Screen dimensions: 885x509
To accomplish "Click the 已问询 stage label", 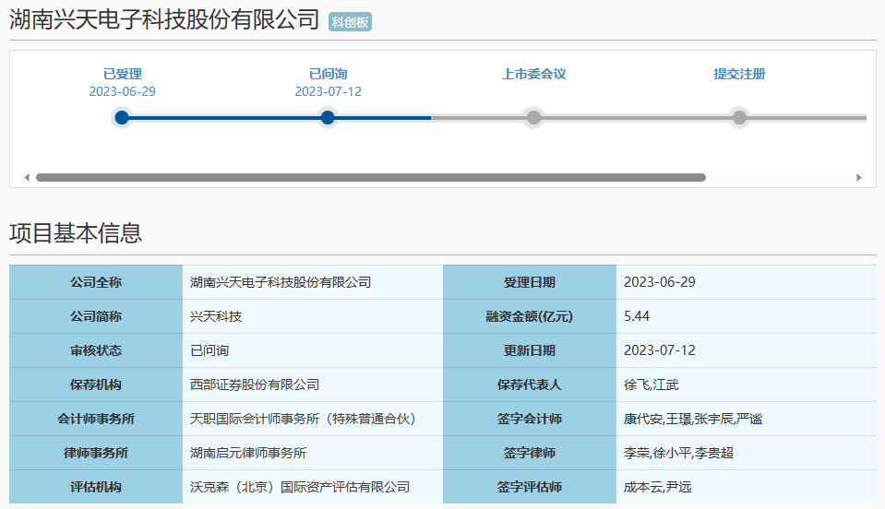I will tap(328, 74).
